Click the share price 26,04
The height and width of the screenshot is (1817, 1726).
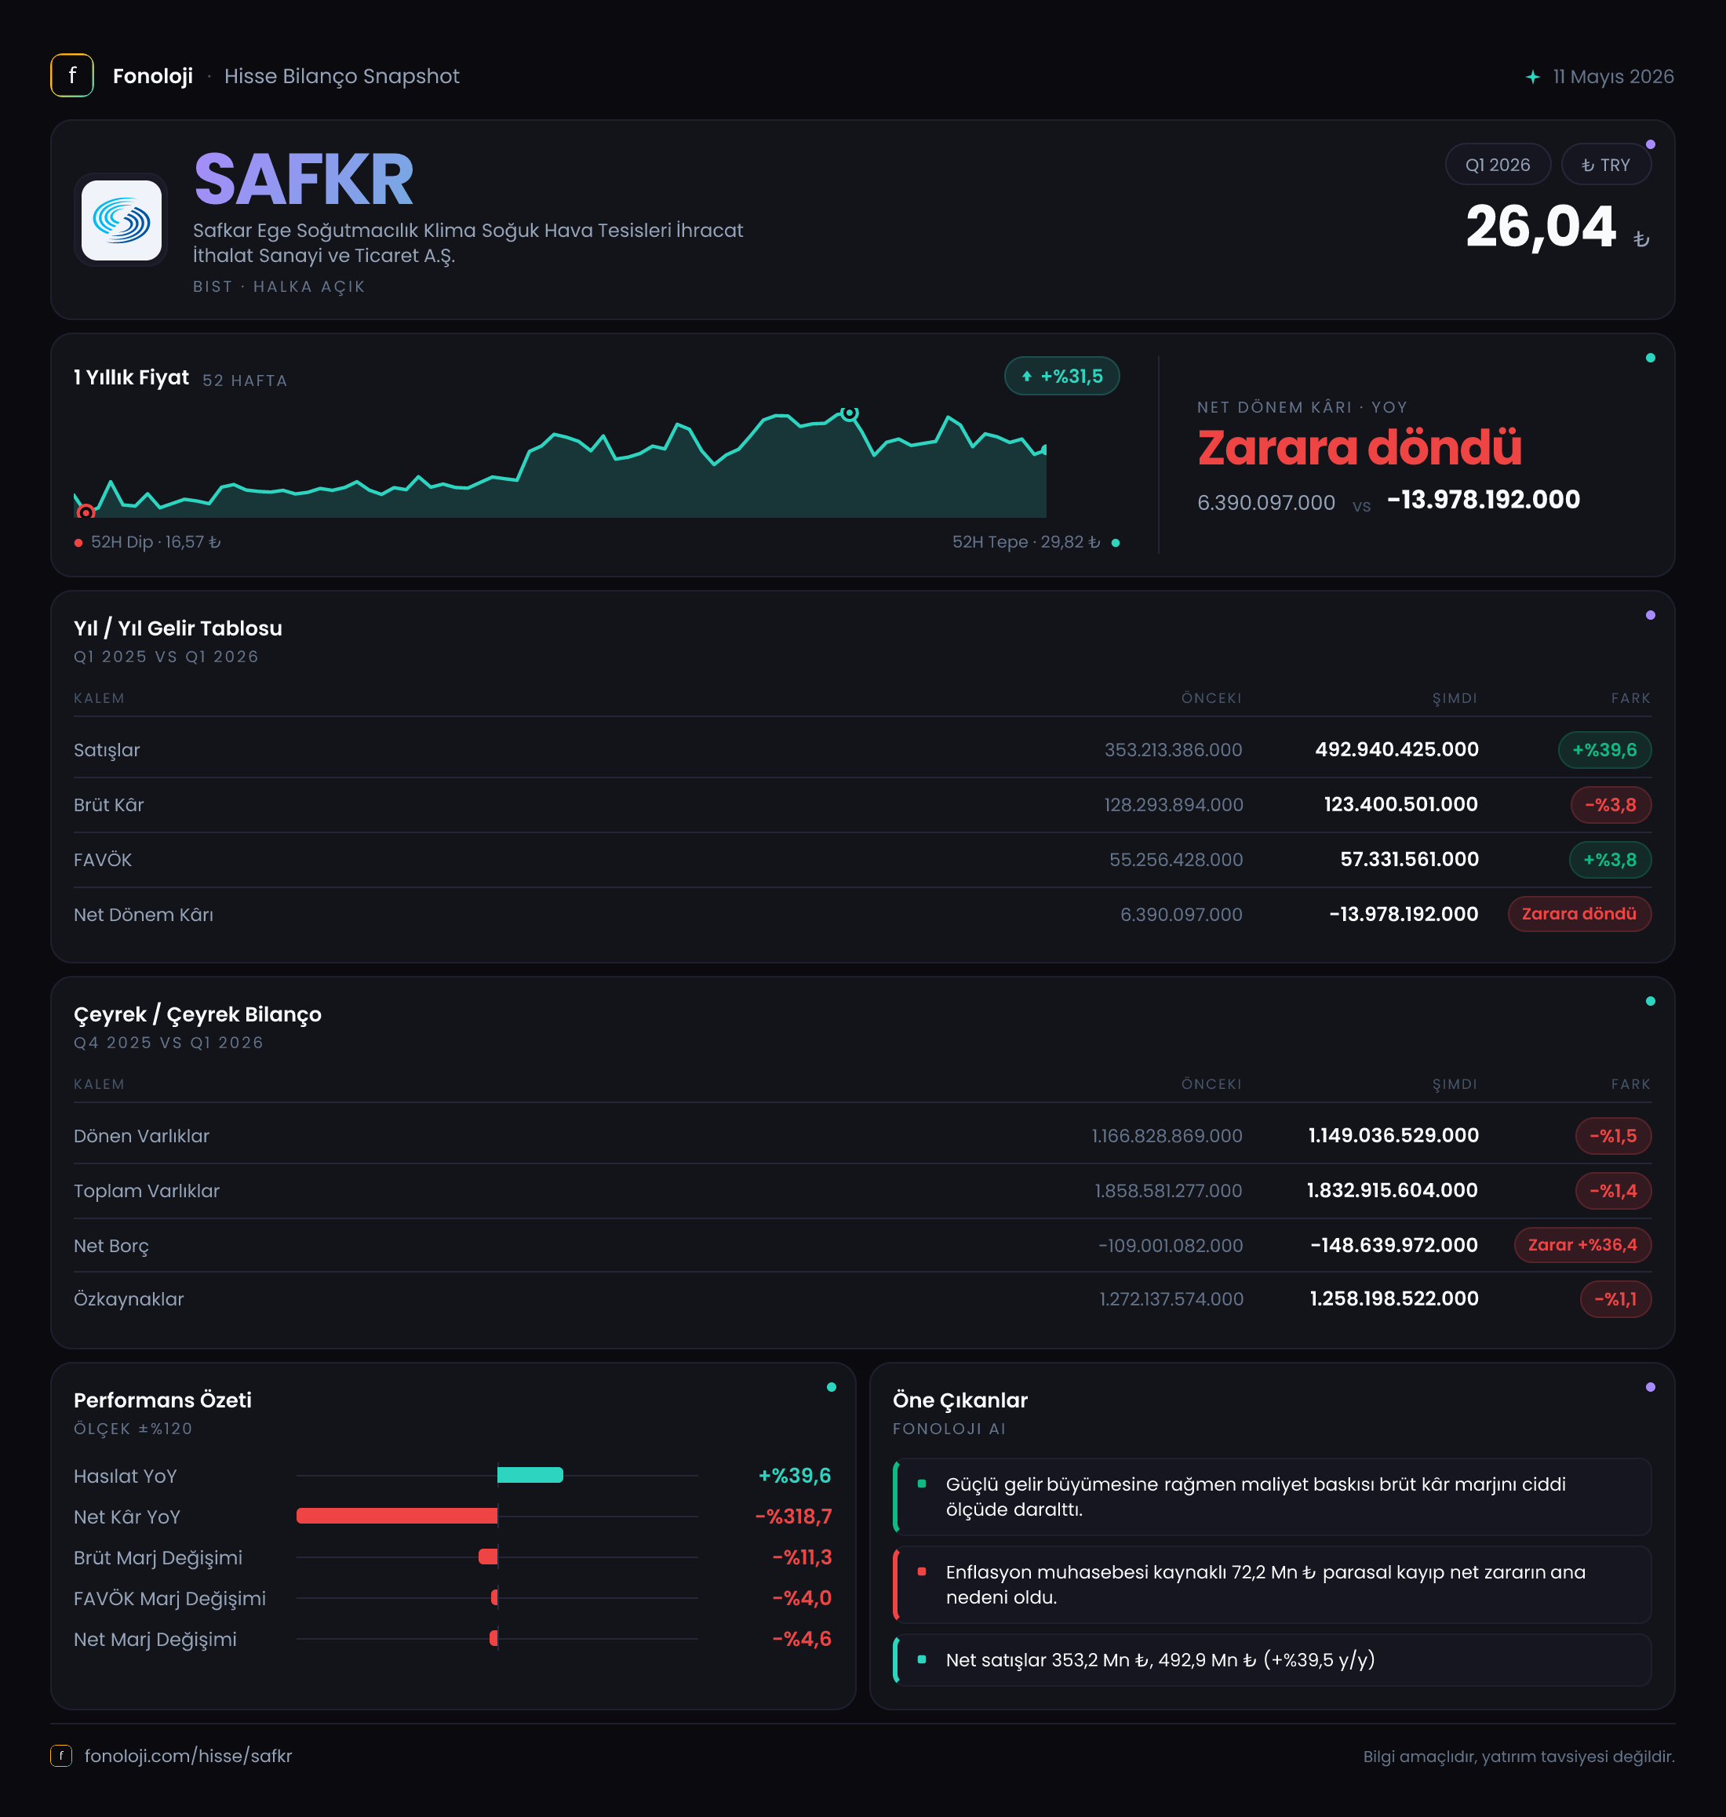(x=1540, y=226)
